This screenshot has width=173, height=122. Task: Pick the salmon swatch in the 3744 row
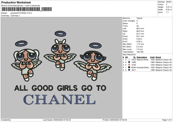(x=129, y=65)
